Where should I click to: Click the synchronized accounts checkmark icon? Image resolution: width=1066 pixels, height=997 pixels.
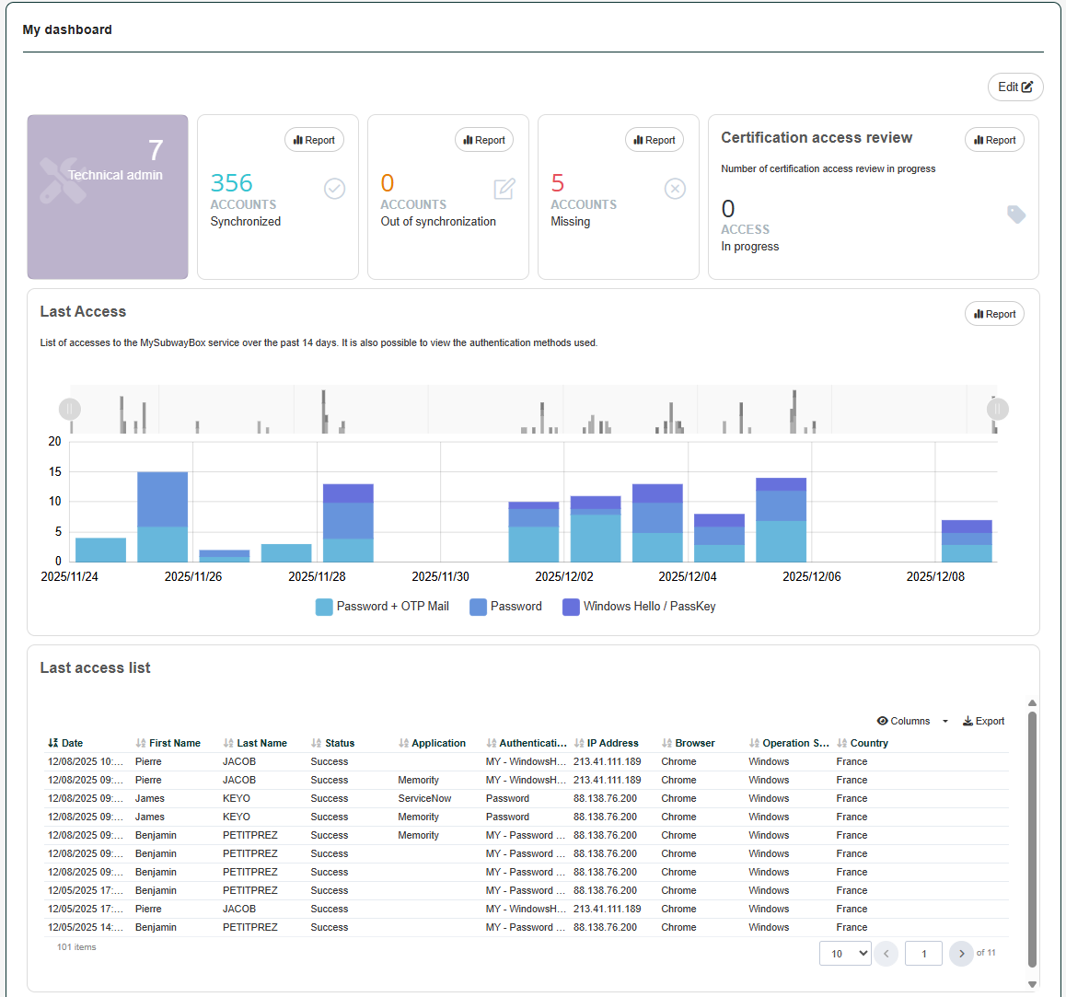click(334, 189)
